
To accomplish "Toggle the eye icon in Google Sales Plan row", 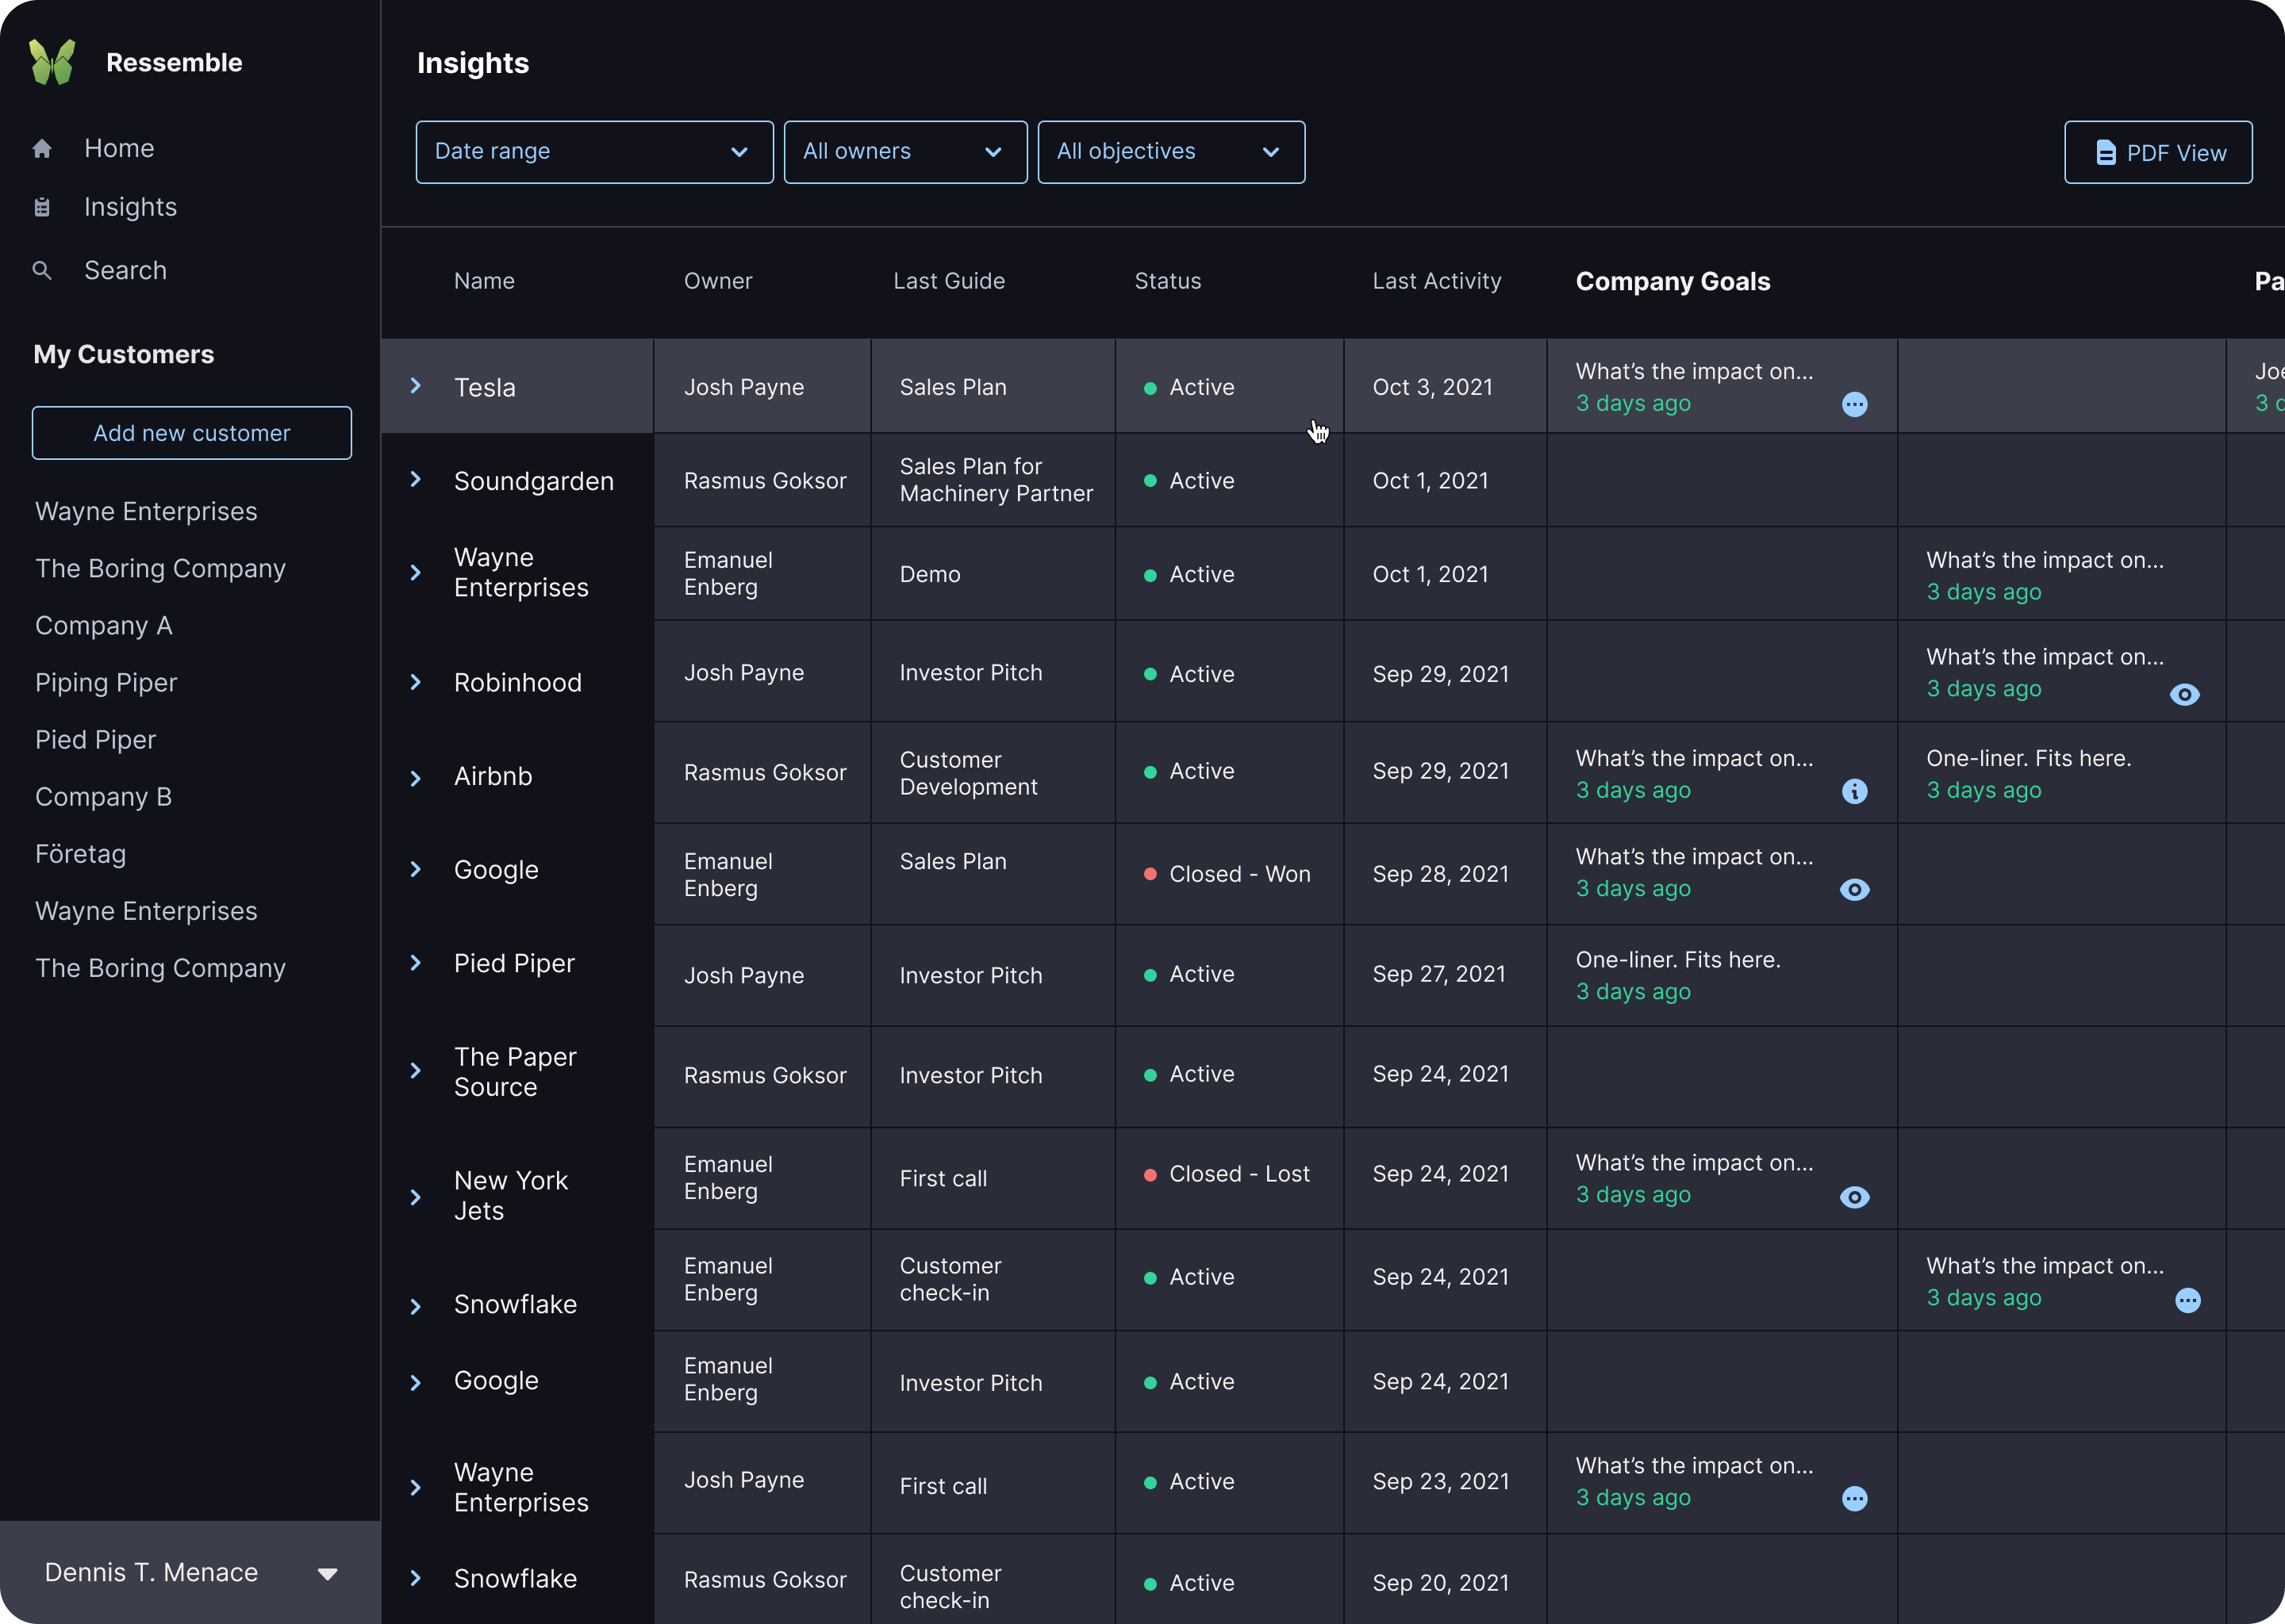I will point(1855,890).
